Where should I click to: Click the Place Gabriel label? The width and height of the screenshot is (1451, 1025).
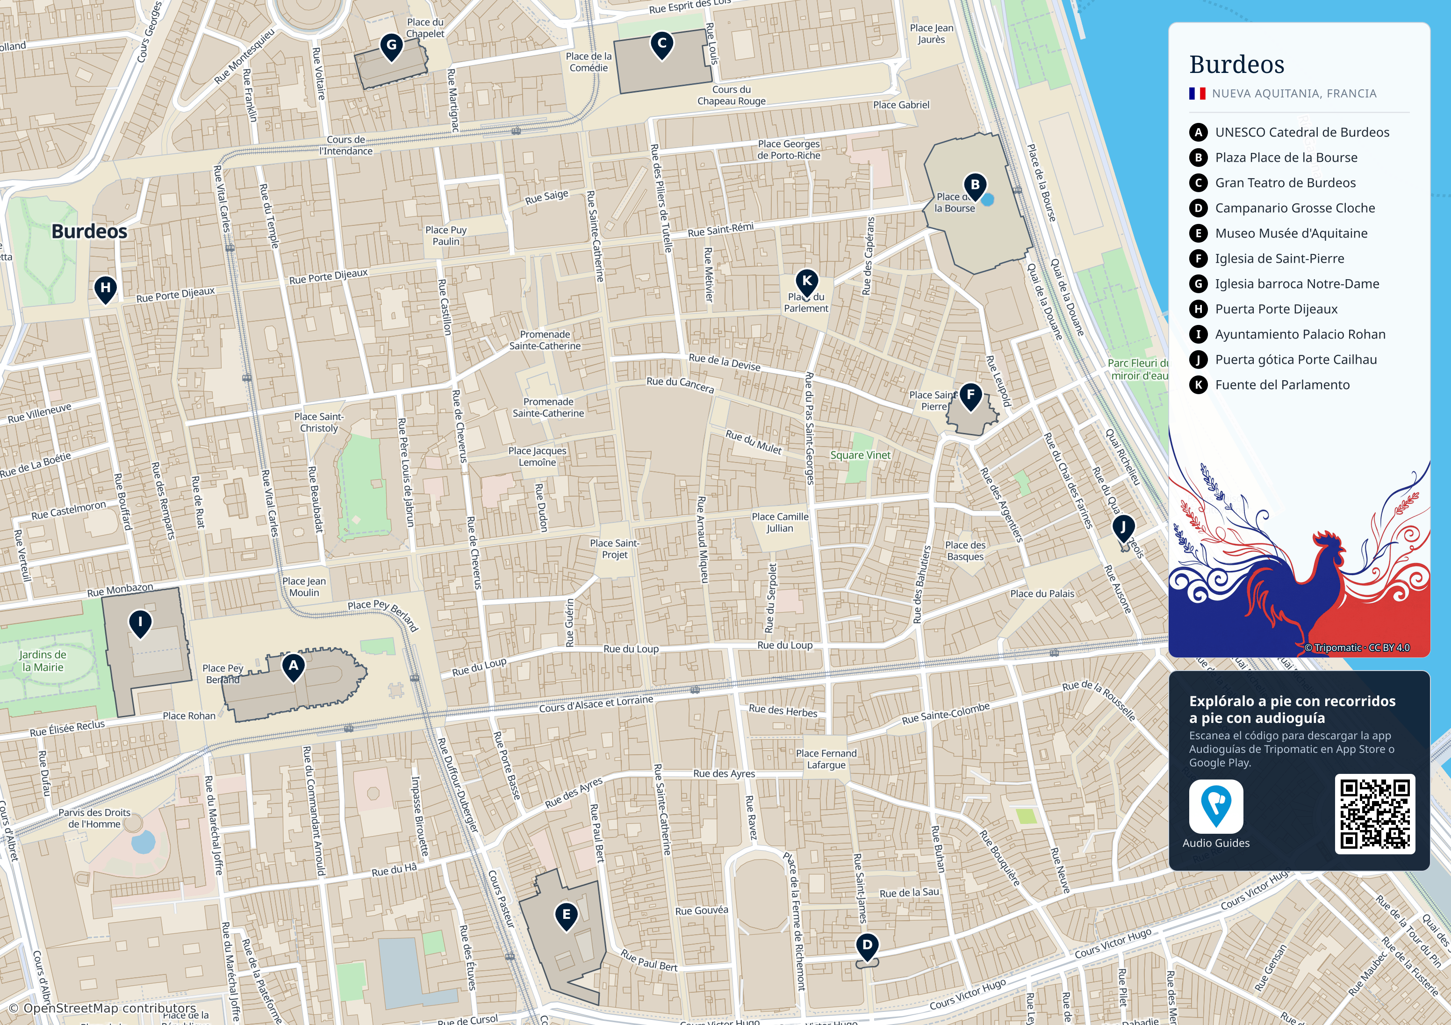click(x=901, y=105)
